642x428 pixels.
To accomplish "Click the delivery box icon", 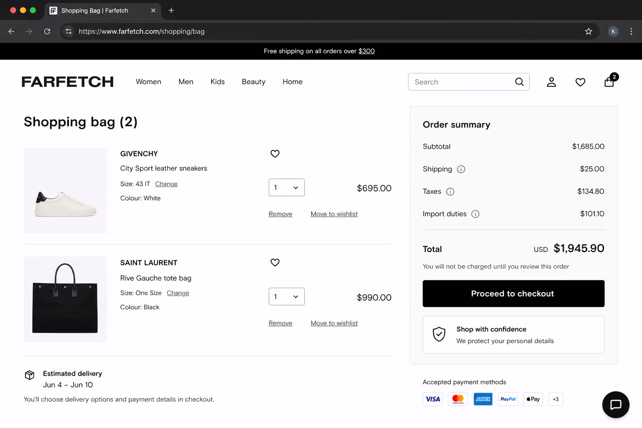I will 30,375.
